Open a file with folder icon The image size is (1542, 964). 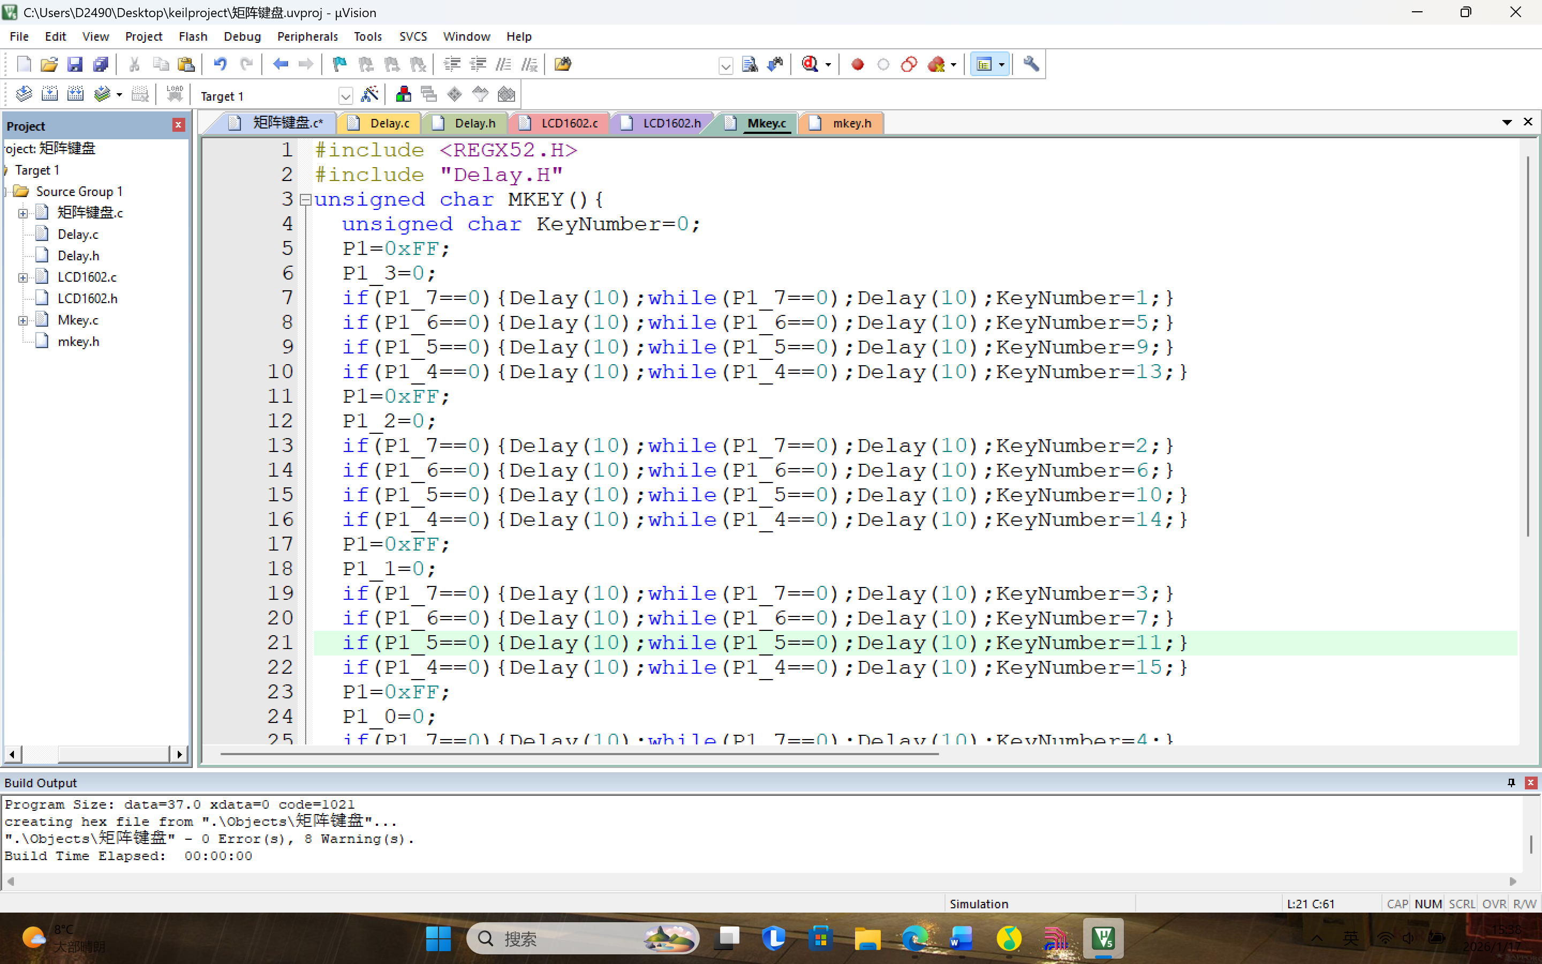pos(49,64)
